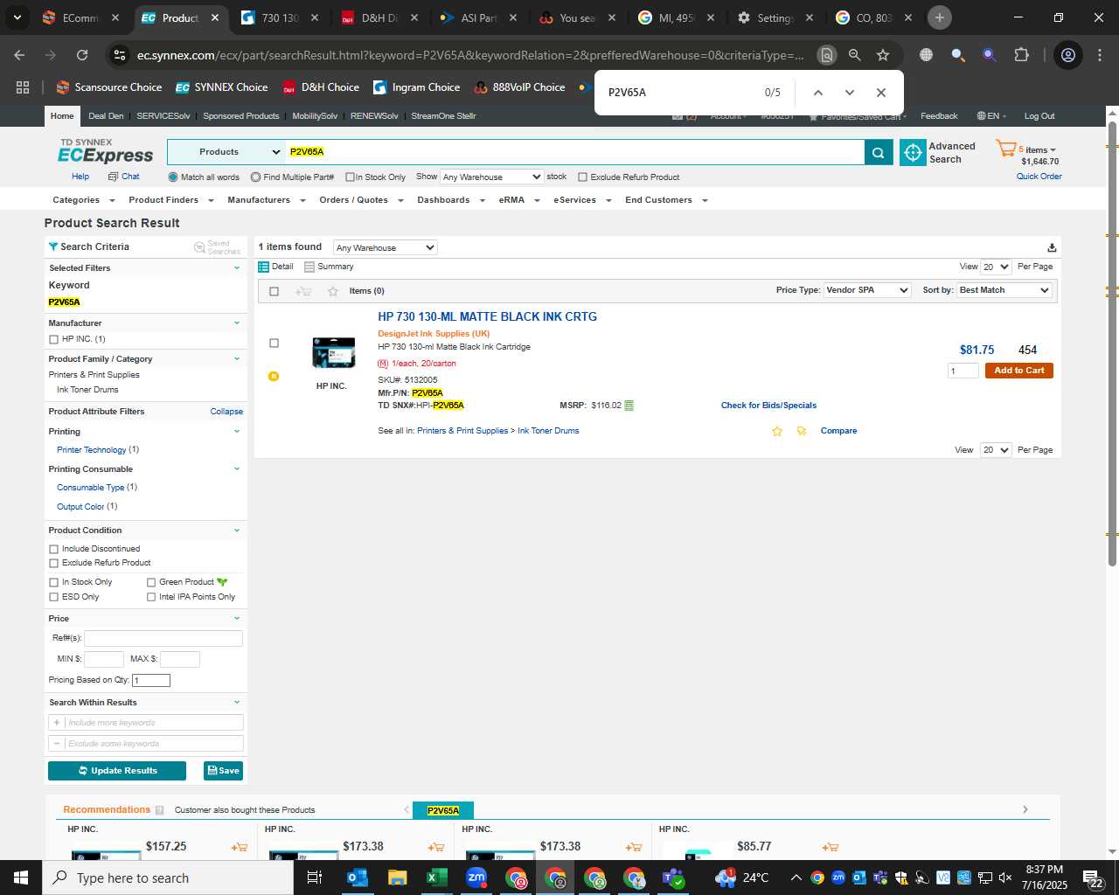Click the HP 730 ink cartridge thumbnail
Image resolution: width=1119 pixels, height=895 pixels.
tap(333, 353)
